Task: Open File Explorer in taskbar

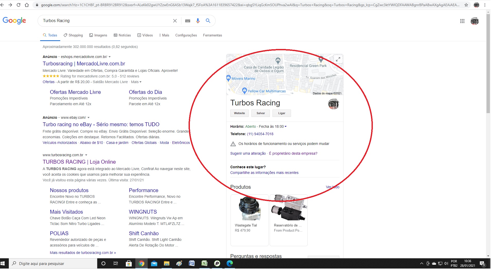Action: click(x=166, y=263)
